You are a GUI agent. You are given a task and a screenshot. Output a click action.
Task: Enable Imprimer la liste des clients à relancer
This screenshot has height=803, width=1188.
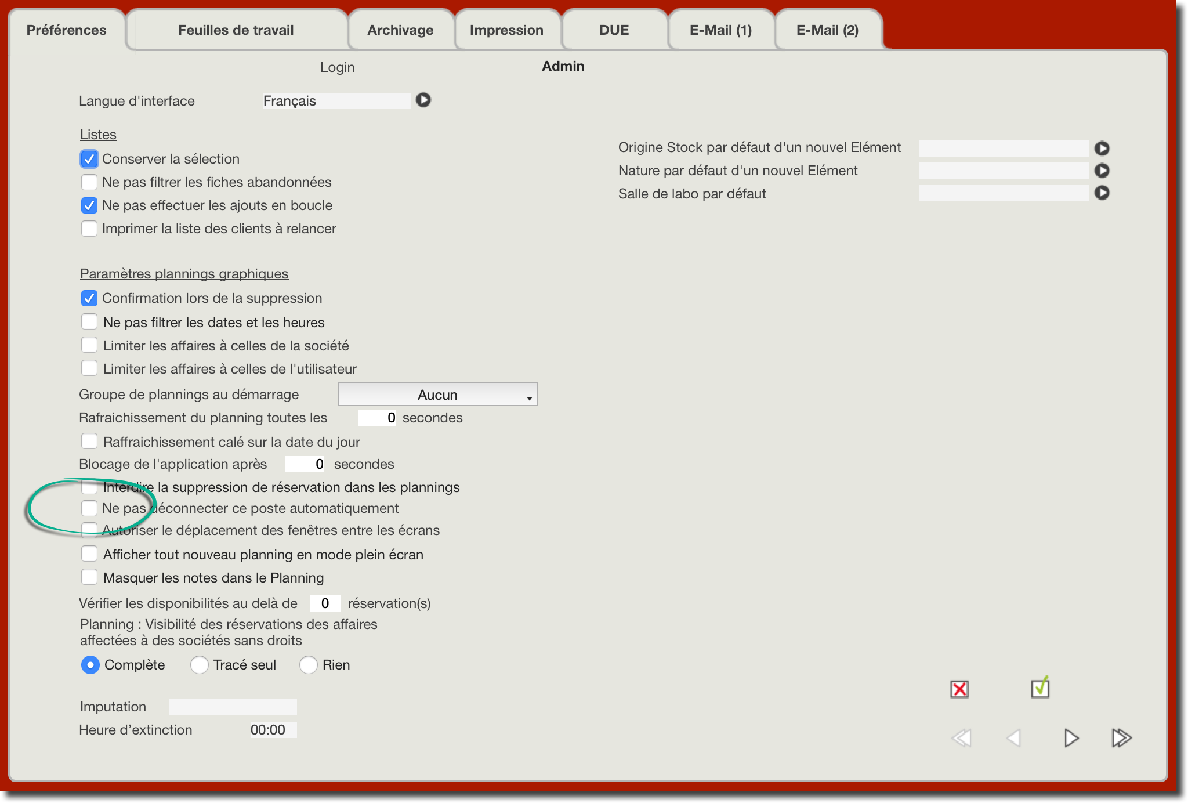point(89,229)
